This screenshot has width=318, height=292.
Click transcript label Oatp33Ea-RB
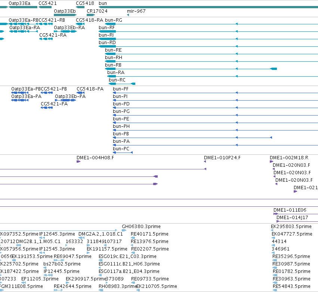point(24,20)
